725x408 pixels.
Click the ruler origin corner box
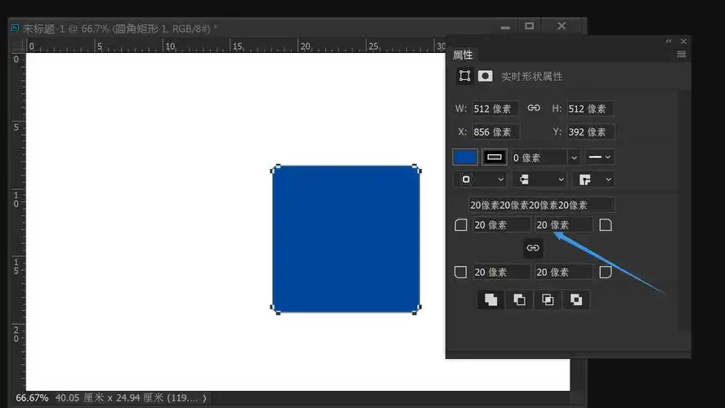[x=18, y=45]
